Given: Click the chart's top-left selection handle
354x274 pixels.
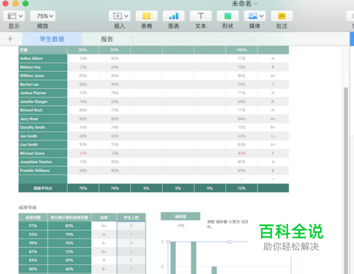Looking at the screenshot, I should [168, 242].
